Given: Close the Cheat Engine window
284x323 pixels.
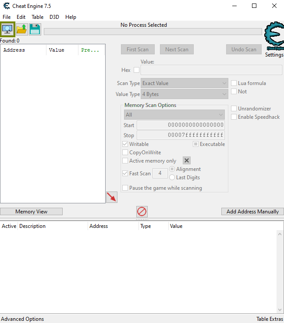Looking at the screenshot, I should (274, 6).
